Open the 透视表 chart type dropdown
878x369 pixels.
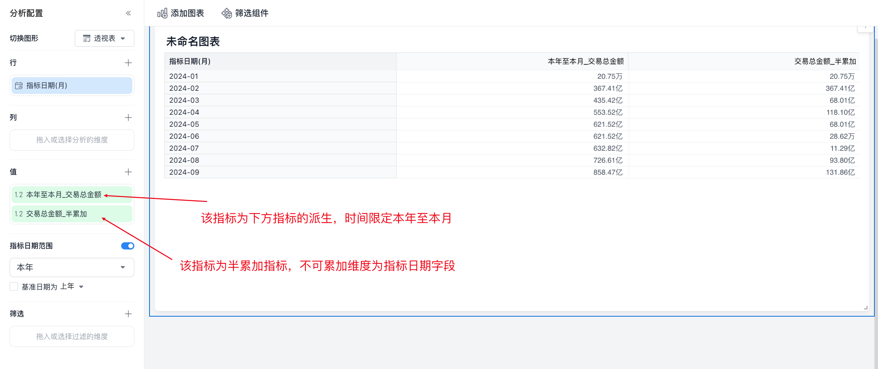(104, 38)
